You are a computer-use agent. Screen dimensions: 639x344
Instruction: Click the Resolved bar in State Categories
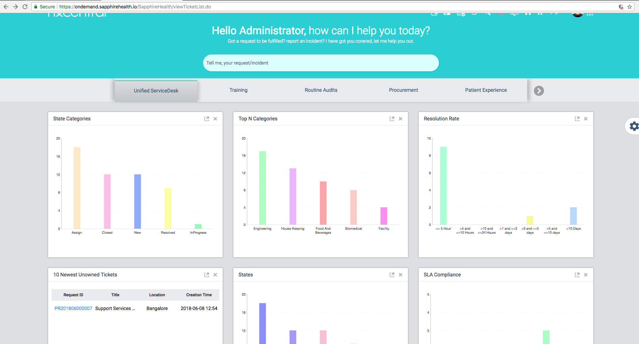[x=168, y=208]
